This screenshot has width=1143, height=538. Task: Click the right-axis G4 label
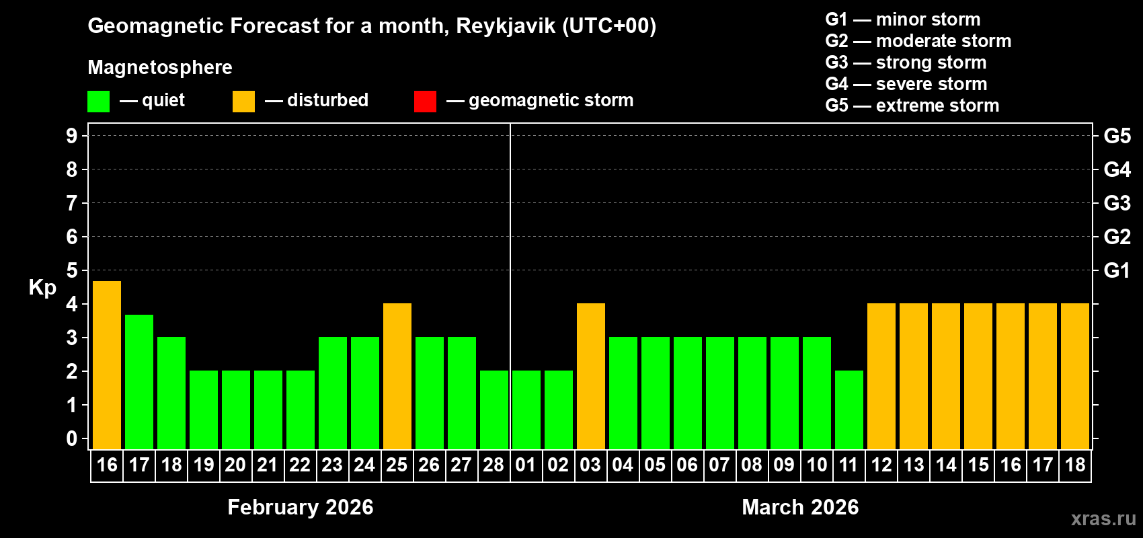[1117, 169]
